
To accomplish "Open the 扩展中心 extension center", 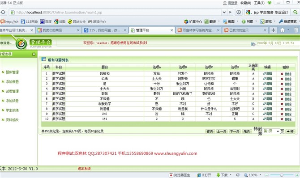I will [x=193, y=21].
